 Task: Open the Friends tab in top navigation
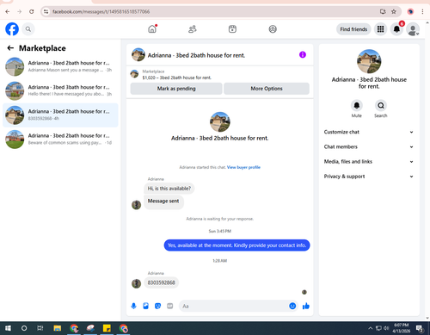(193, 29)
